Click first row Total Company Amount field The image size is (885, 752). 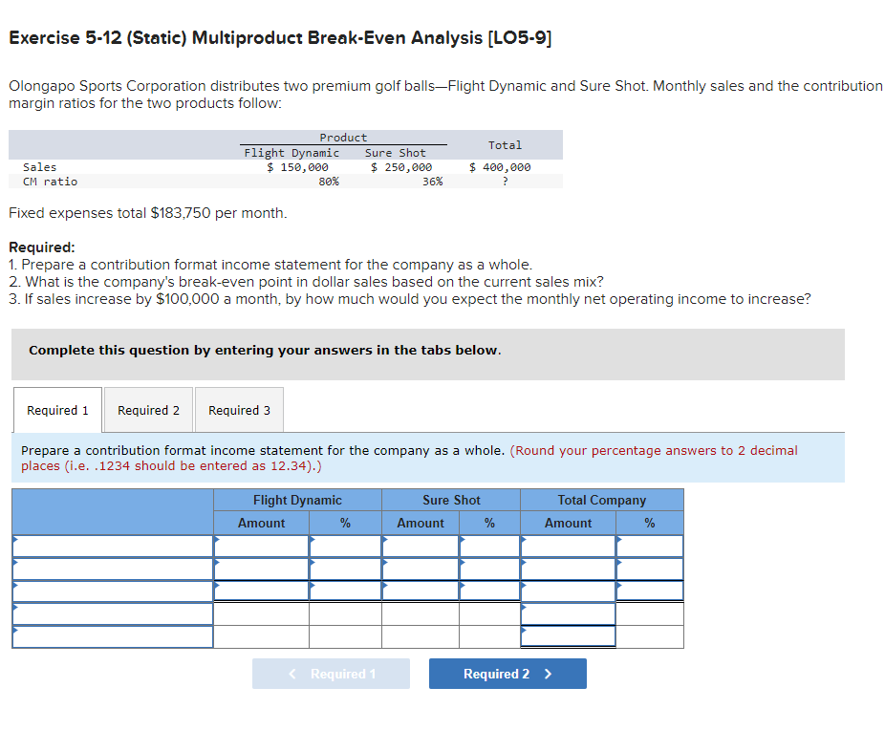(x=568, y=547)
